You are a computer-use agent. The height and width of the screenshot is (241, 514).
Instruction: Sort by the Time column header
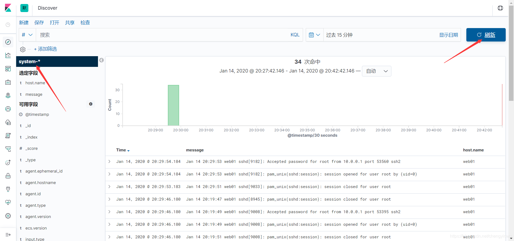(x=123, y=150)
